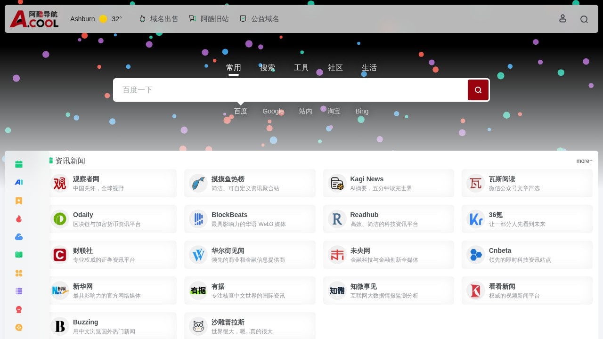Click the red search submit button
Image resolution: width=603 pixels, height=339 pixels.
pyautogui.click(x=478, y=89)
